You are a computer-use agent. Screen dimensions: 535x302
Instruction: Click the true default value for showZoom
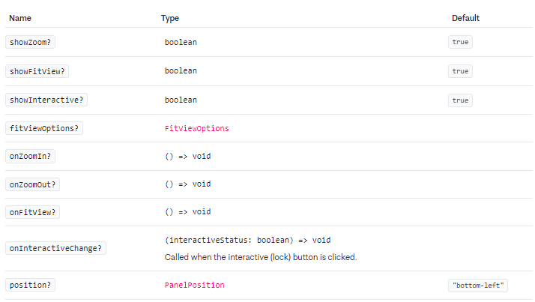pyautogui.click(x=460, y=42)
